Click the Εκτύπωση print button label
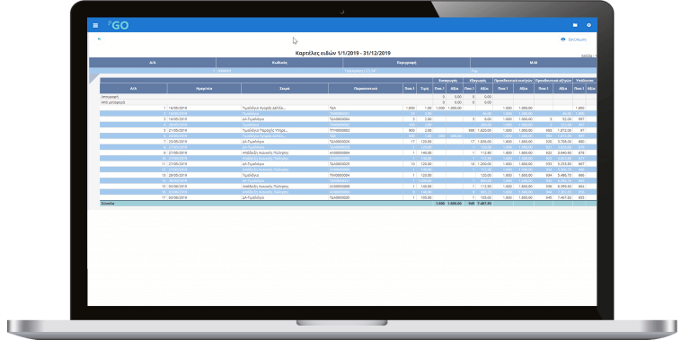This screenshot has width=690, height=340. click(x=578, y=39)
